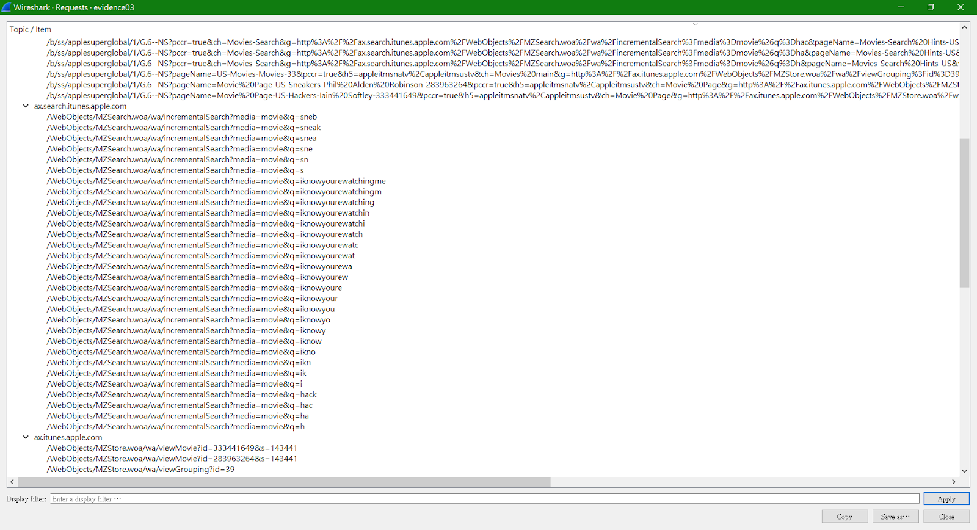This screenshot has width=977, height=530.
Task: Click scroll left arrow of horizontal scrollbar
Action: [x=12, y=482]
